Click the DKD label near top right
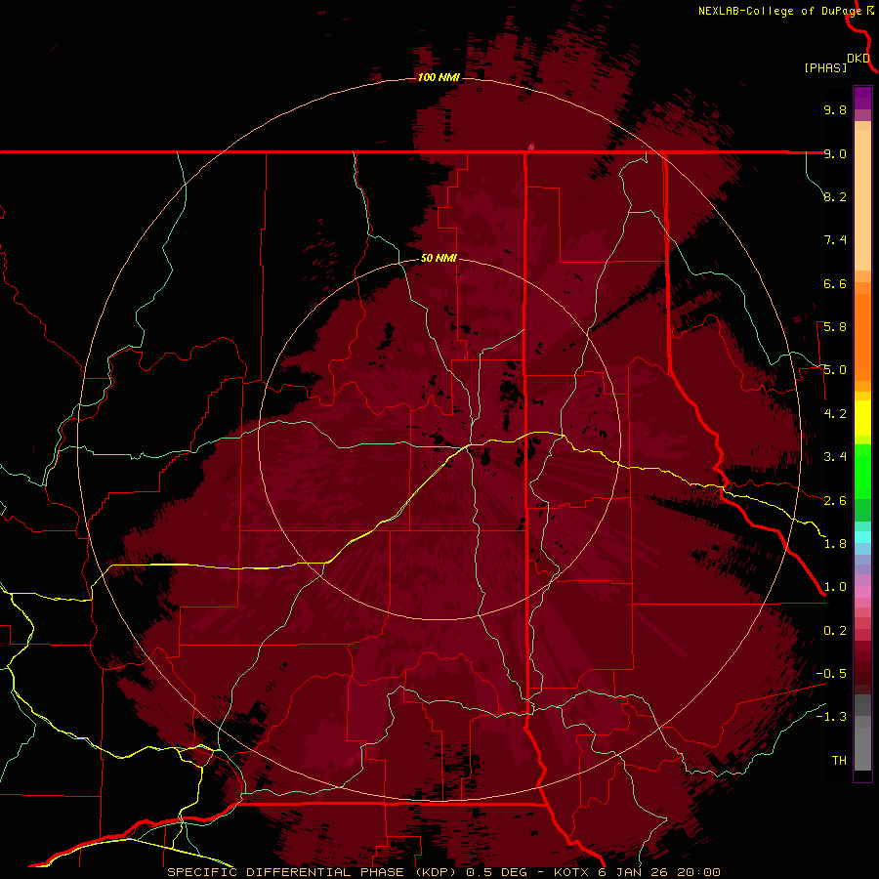Viewport: 879px width, 879px height. 858,59
